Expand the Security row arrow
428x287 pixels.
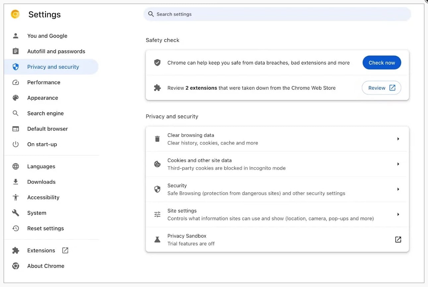[398, 189]
